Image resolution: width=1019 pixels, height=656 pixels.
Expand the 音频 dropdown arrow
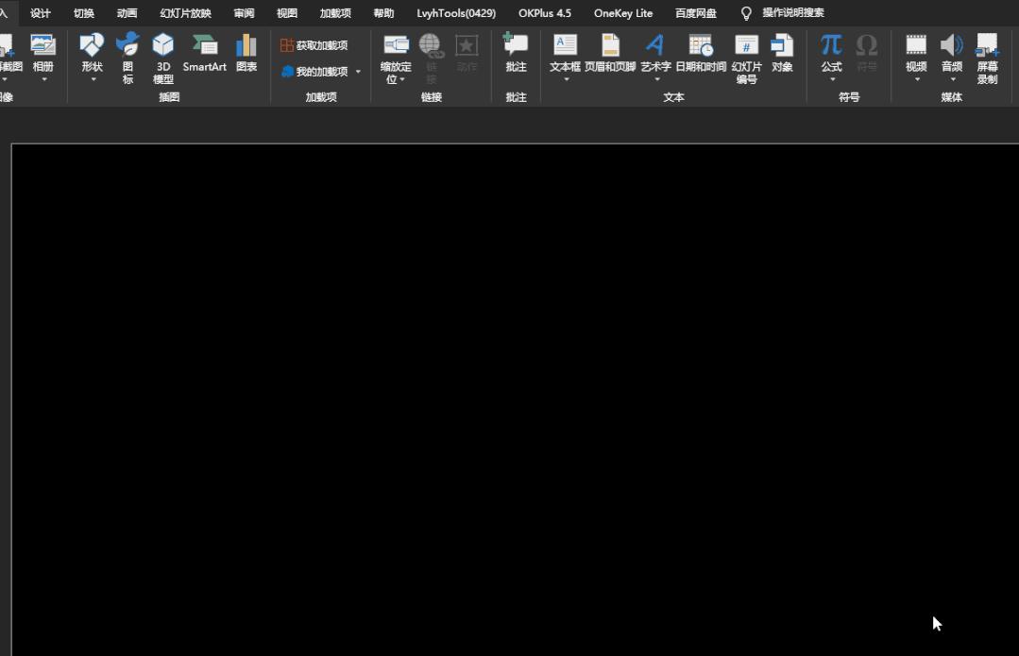(953, 80)
